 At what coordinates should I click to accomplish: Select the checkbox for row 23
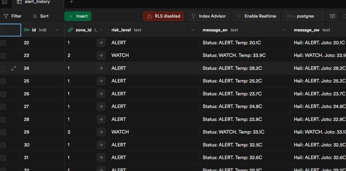3,56
